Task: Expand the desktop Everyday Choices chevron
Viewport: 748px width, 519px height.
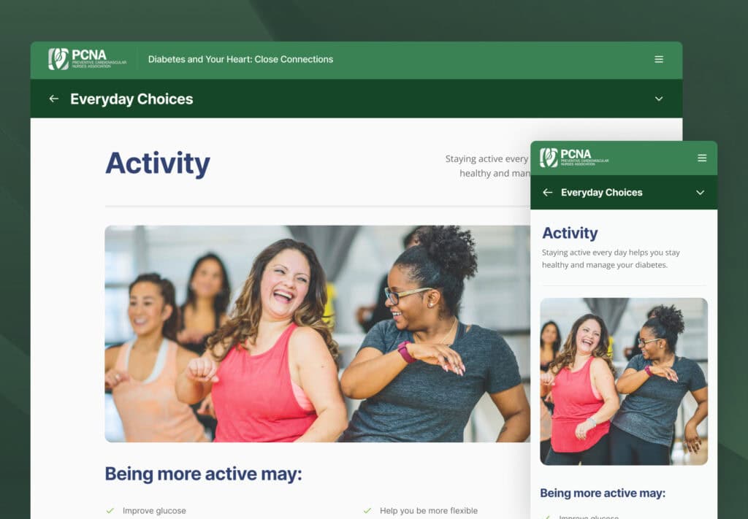Action: click(x=658, y=99)
